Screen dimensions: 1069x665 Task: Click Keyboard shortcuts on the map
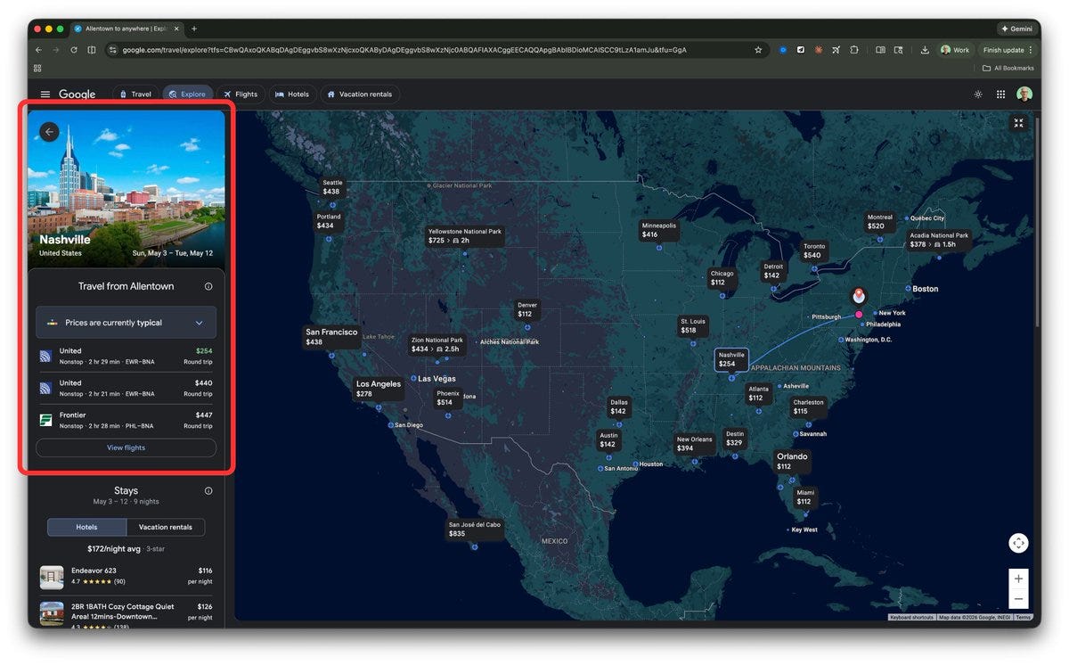pyautogui.click(x=912, y=617)
